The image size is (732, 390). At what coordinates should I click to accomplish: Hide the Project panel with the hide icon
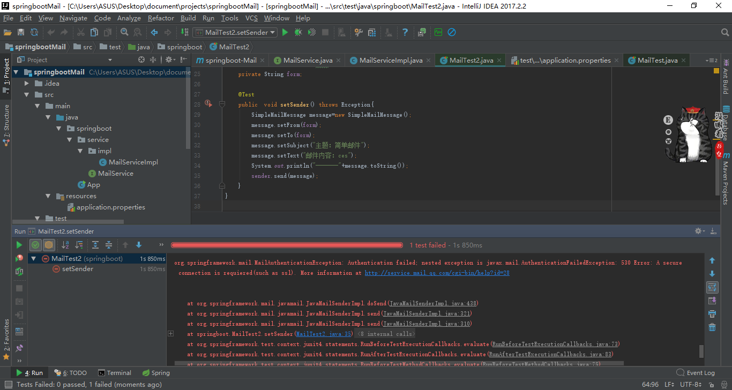click(x=184, y=59)
